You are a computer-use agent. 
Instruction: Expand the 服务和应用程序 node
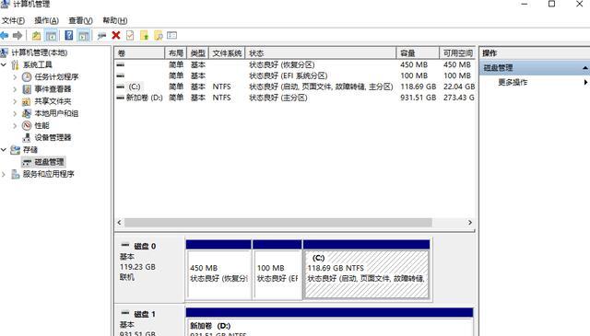click(4, 174)
